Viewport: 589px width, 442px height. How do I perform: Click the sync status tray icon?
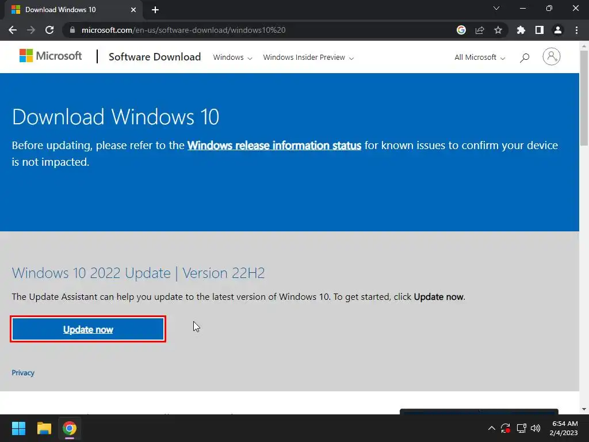[506, 428]
